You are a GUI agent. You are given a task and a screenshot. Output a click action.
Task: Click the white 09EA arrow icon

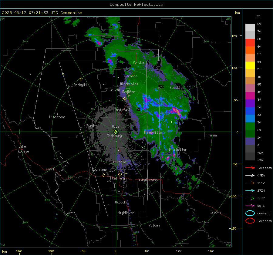(250, 176)
